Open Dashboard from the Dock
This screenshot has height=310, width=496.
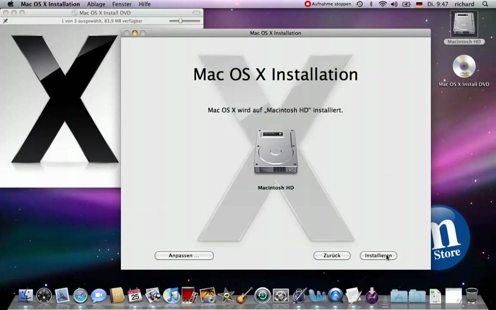tap(44, 296)
